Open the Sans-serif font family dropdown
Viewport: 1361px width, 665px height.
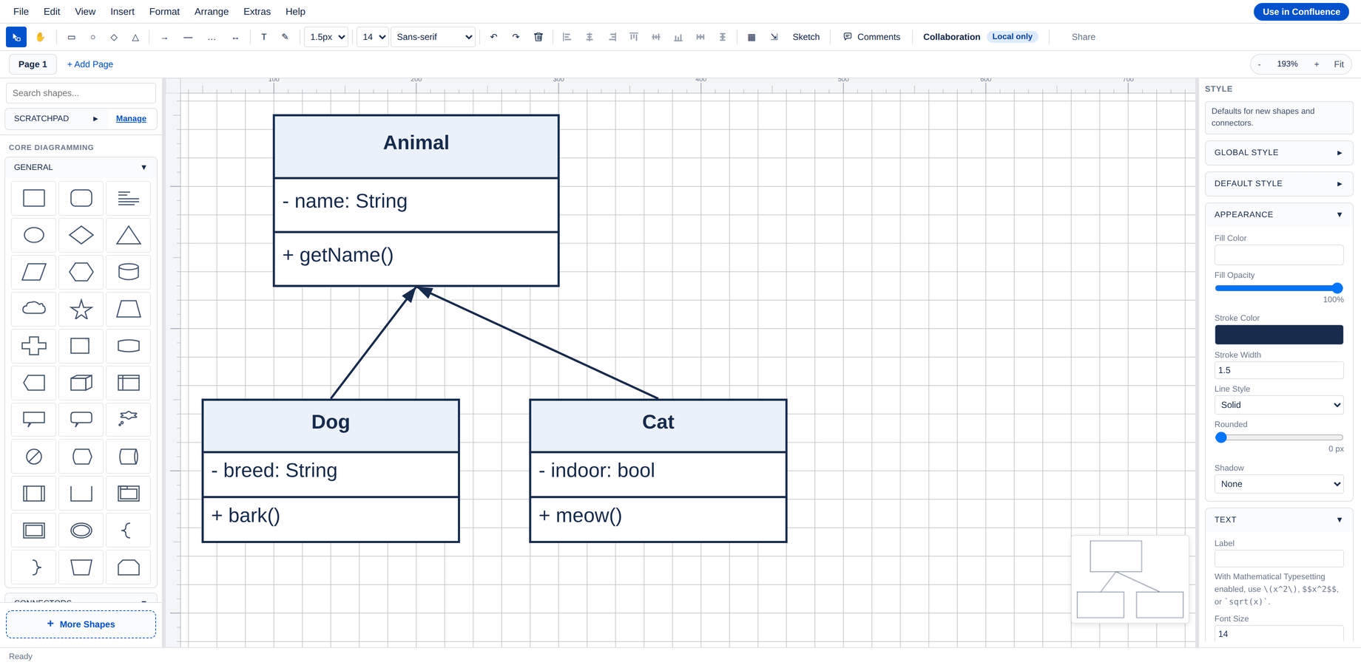click(x=433, y=37)
